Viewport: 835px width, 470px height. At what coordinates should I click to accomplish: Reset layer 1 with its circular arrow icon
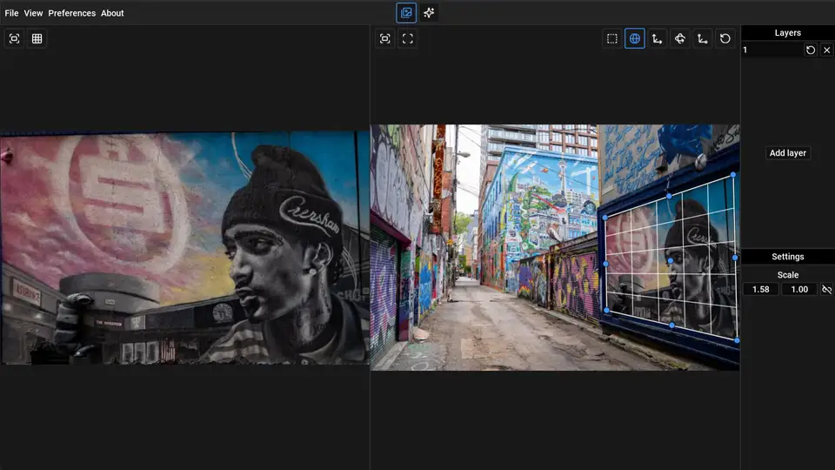tap(811, 50)
